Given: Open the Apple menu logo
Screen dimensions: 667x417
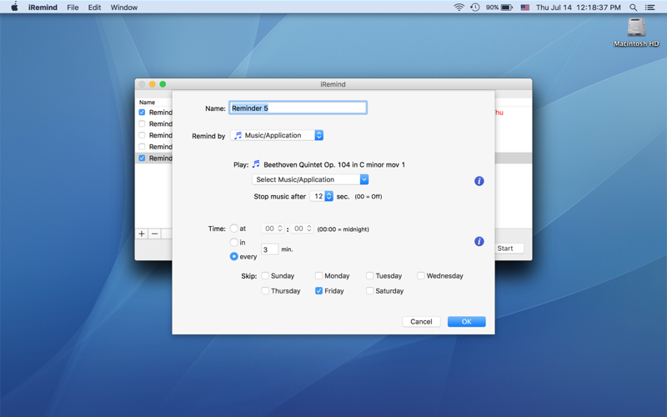Looking at the screenshot, I should click(14, 7).
